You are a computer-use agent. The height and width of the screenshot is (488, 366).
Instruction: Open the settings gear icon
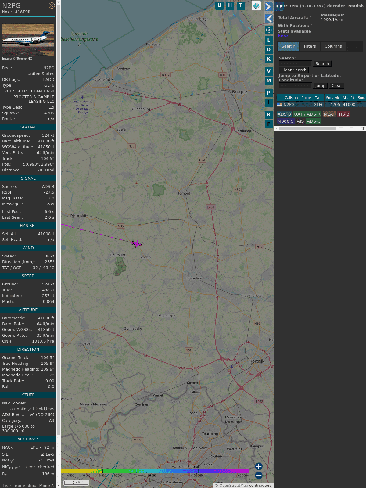point(269,30)
